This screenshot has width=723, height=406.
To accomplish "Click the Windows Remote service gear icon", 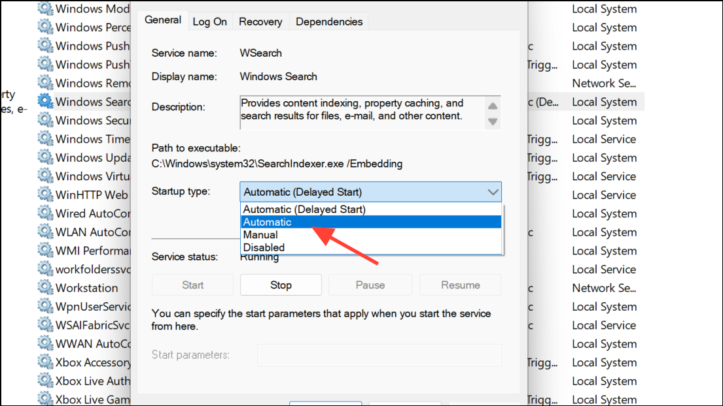I will pyautogui.click(x=45, y=82).
